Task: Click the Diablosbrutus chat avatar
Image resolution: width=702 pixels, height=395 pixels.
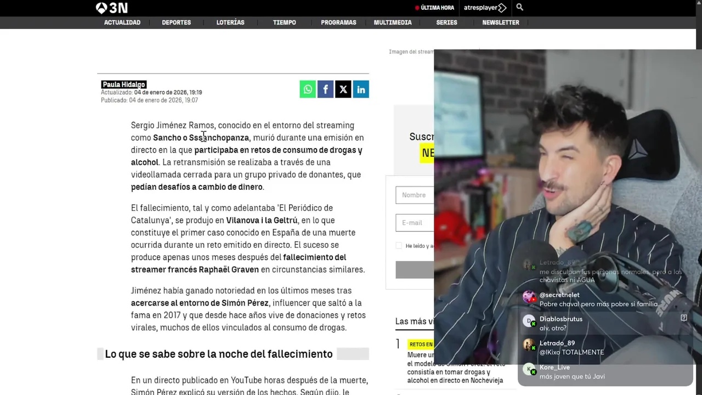Action: click(529, 321)
